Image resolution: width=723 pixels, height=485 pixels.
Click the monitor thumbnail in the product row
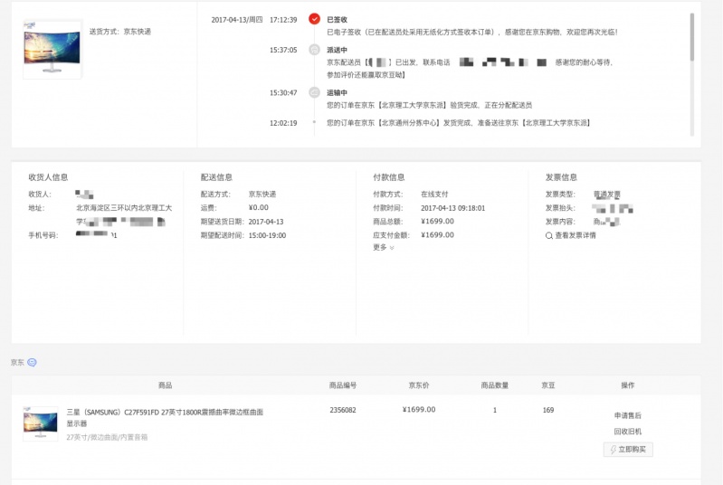[40, 423]
